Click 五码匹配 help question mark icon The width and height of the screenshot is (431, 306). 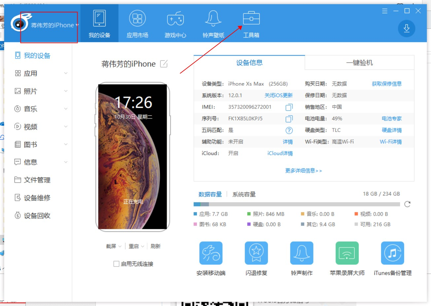tap(289, 130)
